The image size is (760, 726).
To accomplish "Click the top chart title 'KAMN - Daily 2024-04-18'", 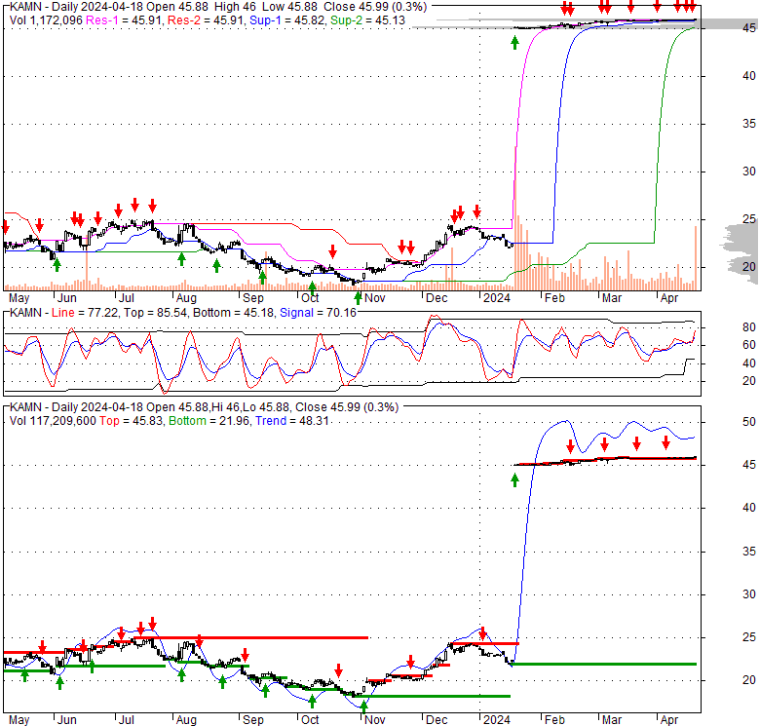I will click(76, 7).
